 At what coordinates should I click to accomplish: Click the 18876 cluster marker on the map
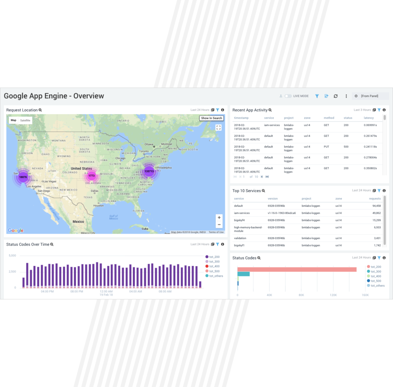[x=23, y=177]
